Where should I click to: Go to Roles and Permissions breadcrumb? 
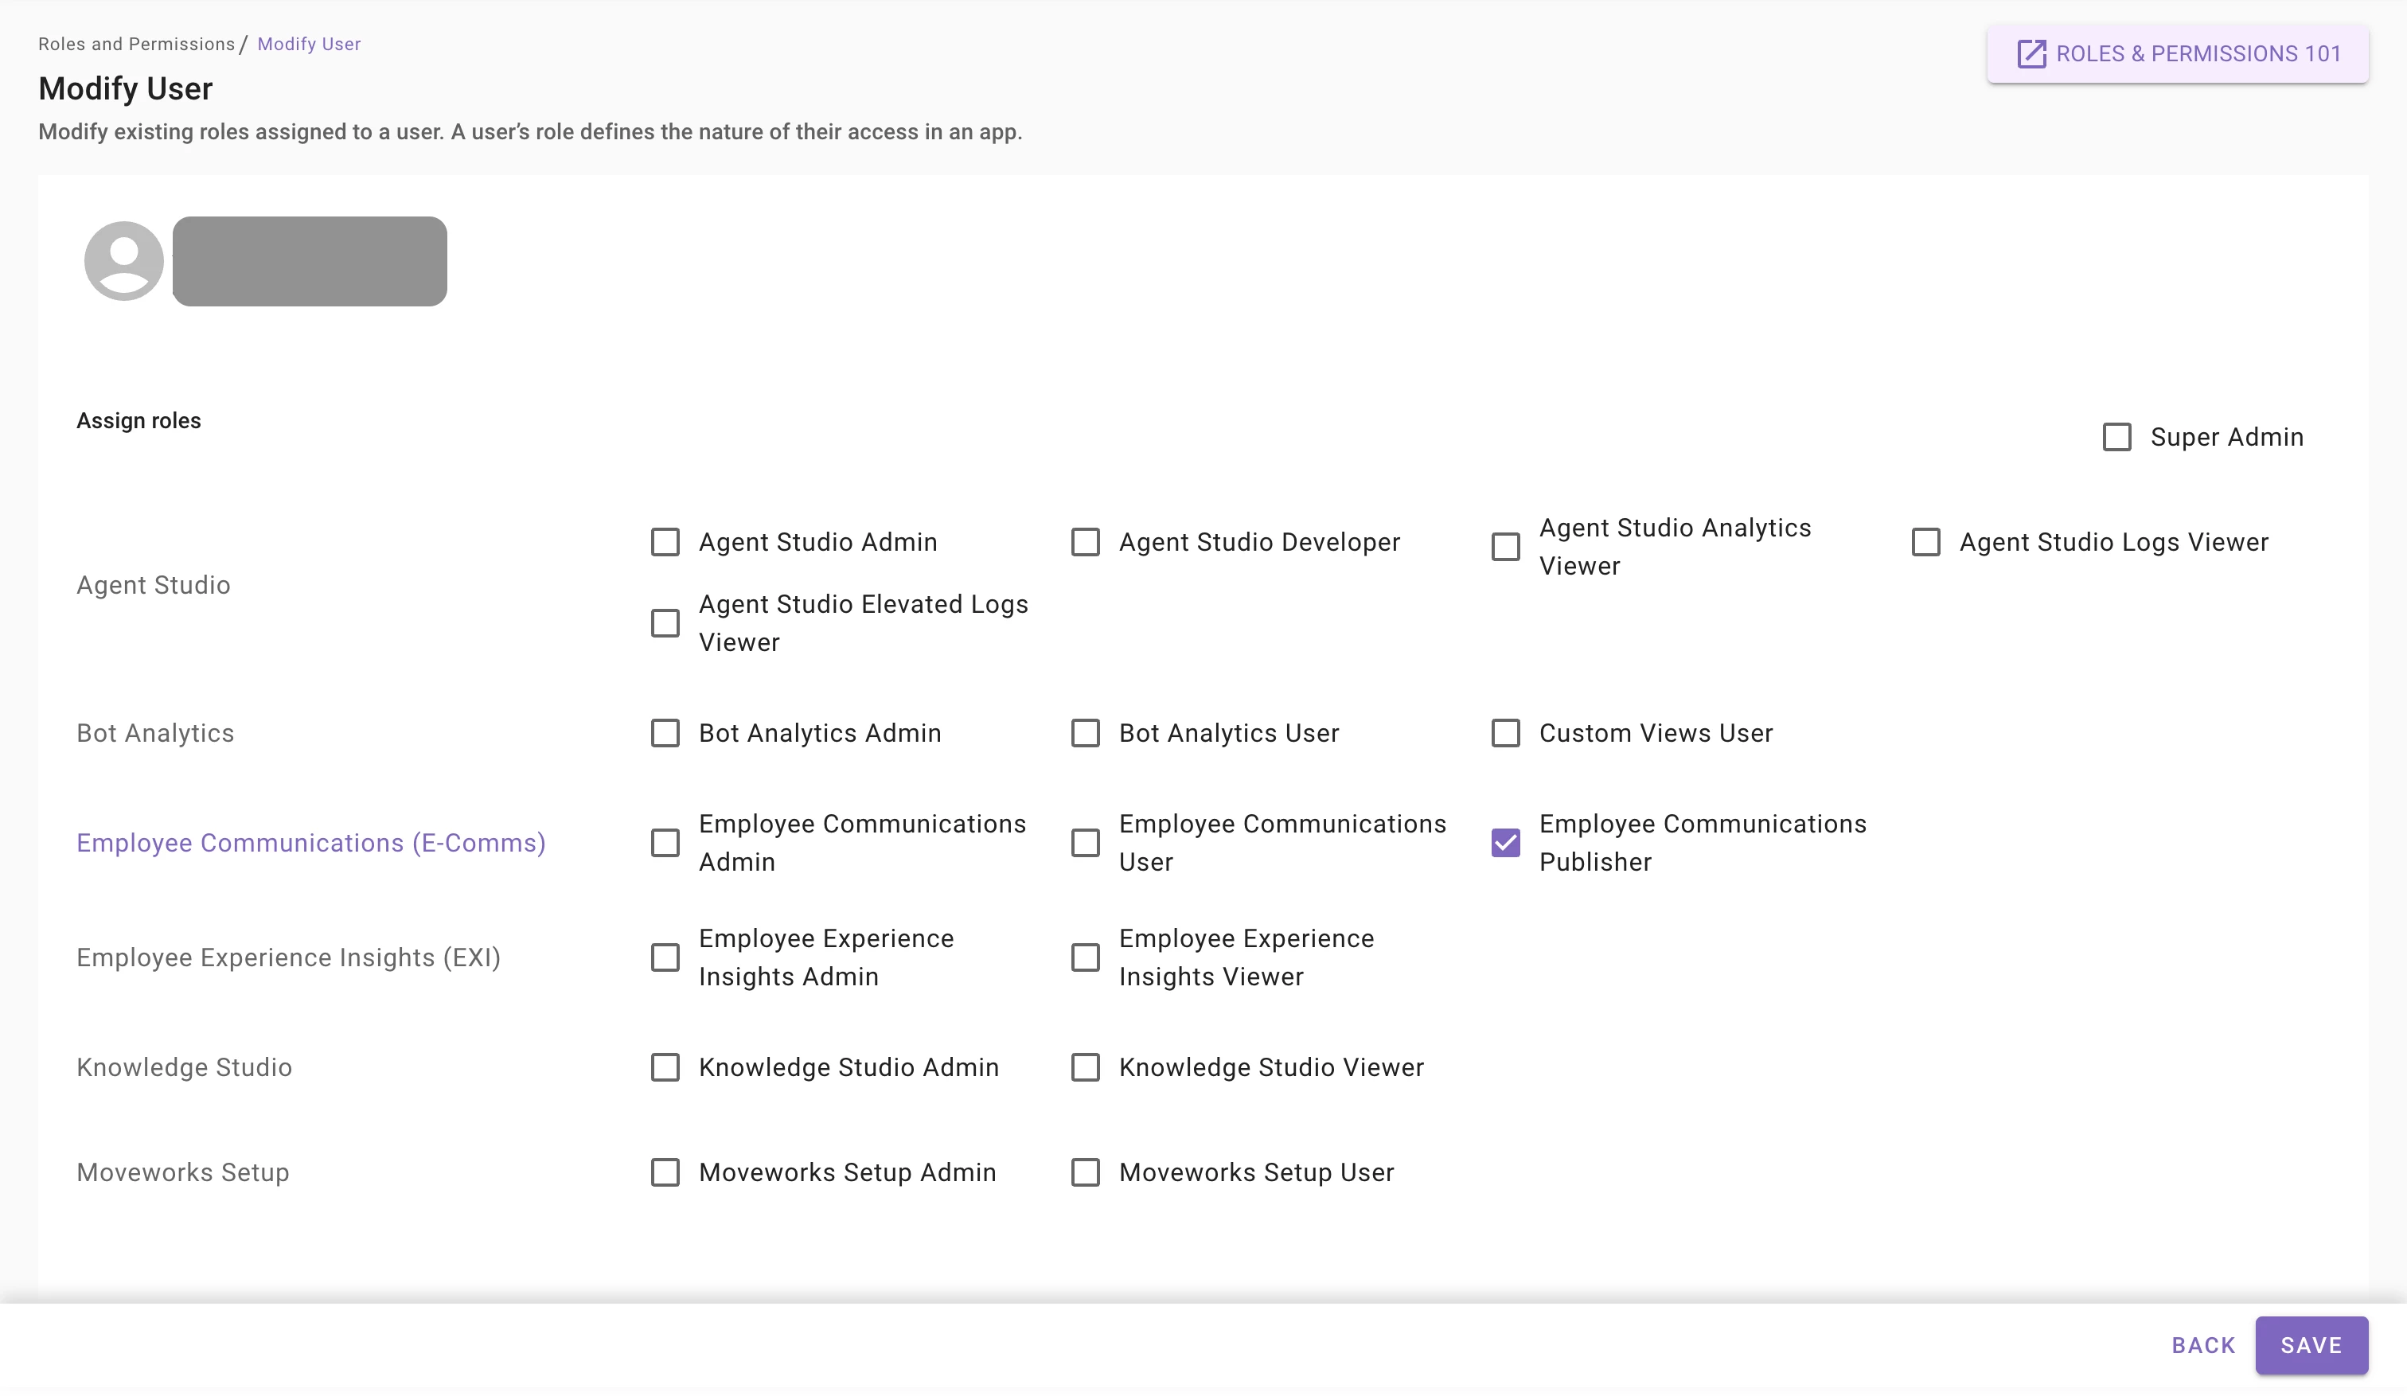pyautogui.click(x=137, y=44)
